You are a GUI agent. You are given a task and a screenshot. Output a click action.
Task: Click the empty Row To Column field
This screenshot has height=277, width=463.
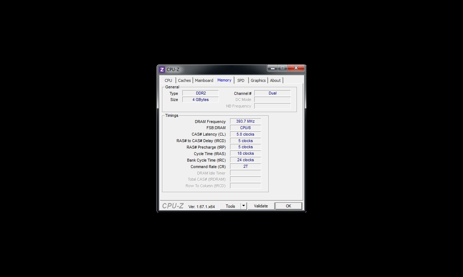pos(245,186)
